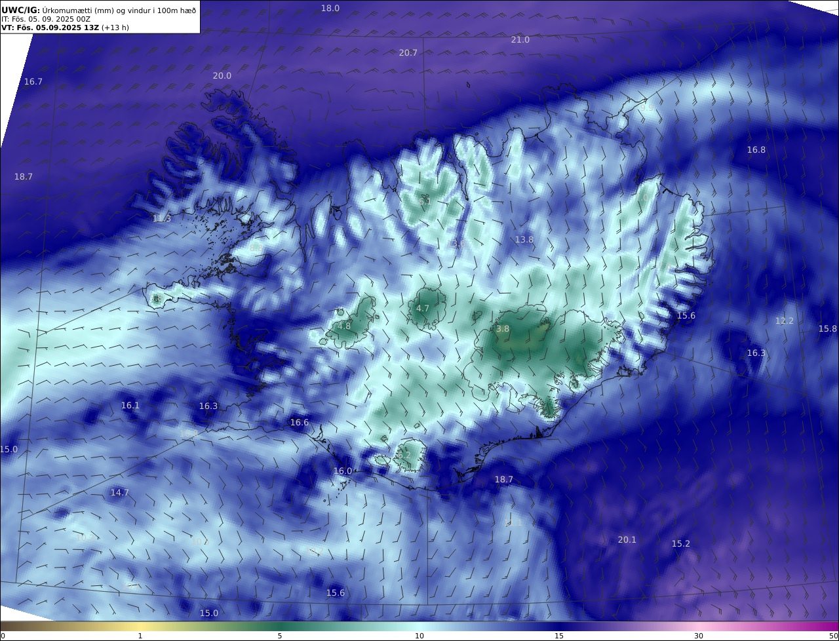
Task: Select the 16.1 map value
Action: (x=130, y=406)
